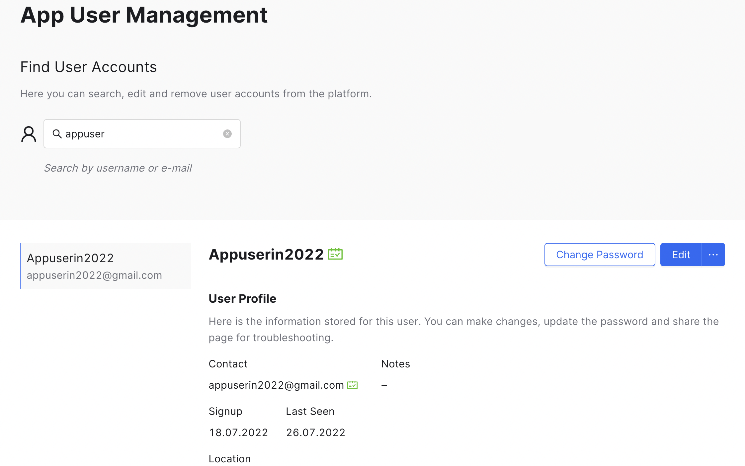Click the Last Seen date 26.07.2022

[316, 432]
